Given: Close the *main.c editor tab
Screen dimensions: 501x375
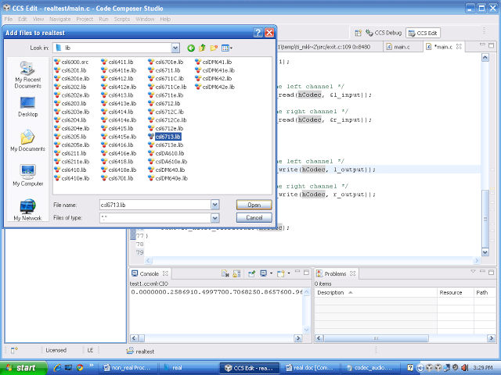Looking at the screenshot, I should [x=459, y=47].
